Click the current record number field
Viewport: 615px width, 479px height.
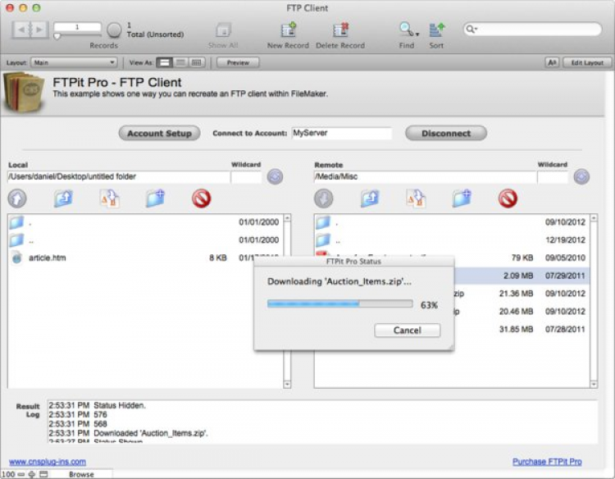point(77,27)
